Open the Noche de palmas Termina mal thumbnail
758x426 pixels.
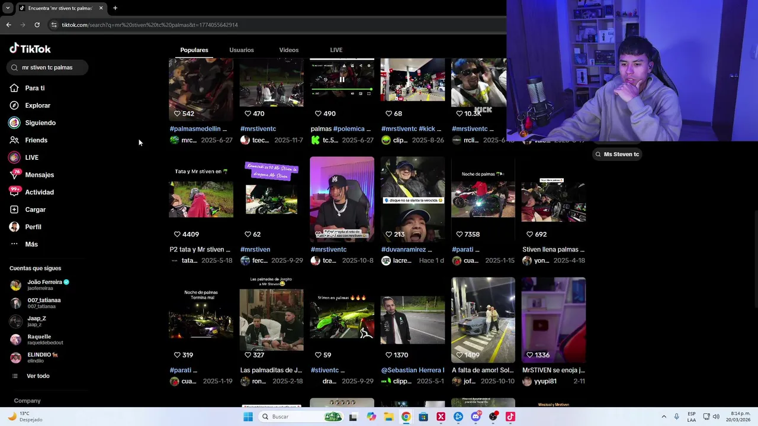(x=201, y=319)
